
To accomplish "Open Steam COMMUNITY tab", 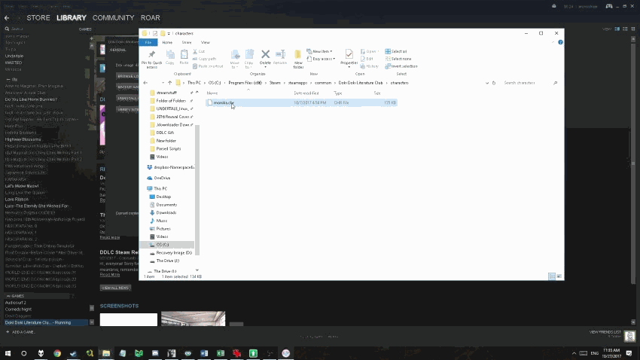I will (114, 18).
